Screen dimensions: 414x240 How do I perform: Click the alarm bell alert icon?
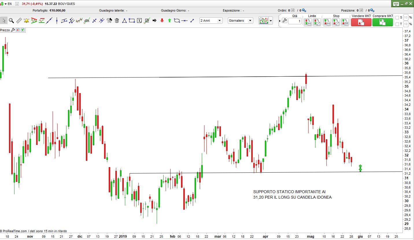pos(26,21)
